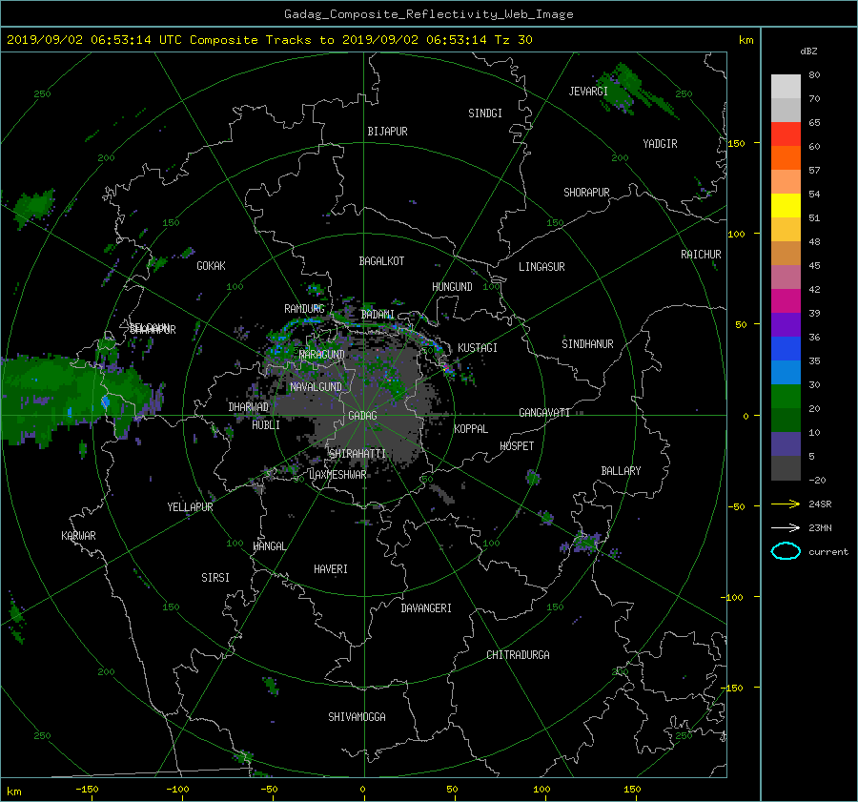858x802 pixels.
Task: Click the KOPPAL city label
Action: point(471,429)
